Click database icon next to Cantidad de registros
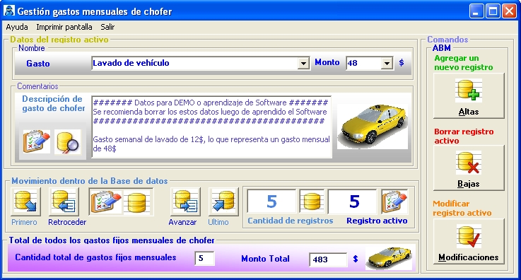521x280 pixels. tap(312, 202)
